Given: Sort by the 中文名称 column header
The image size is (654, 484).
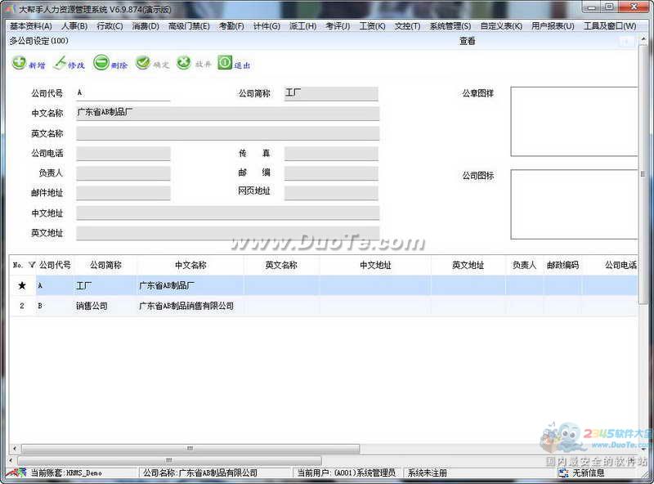Looking at the screenshot, I should pyautogui.click(x=190, y=265).
